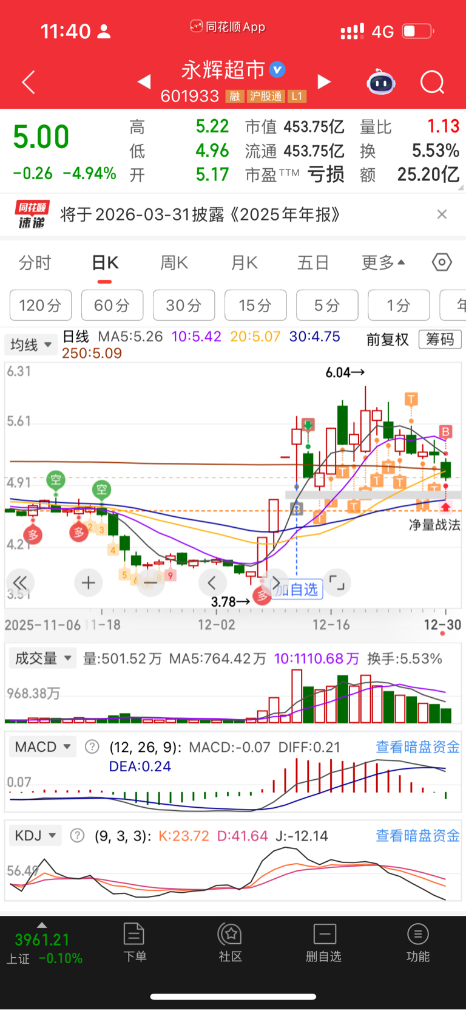
Task: Switch to previous stock with left triangle
Action: 144,81
